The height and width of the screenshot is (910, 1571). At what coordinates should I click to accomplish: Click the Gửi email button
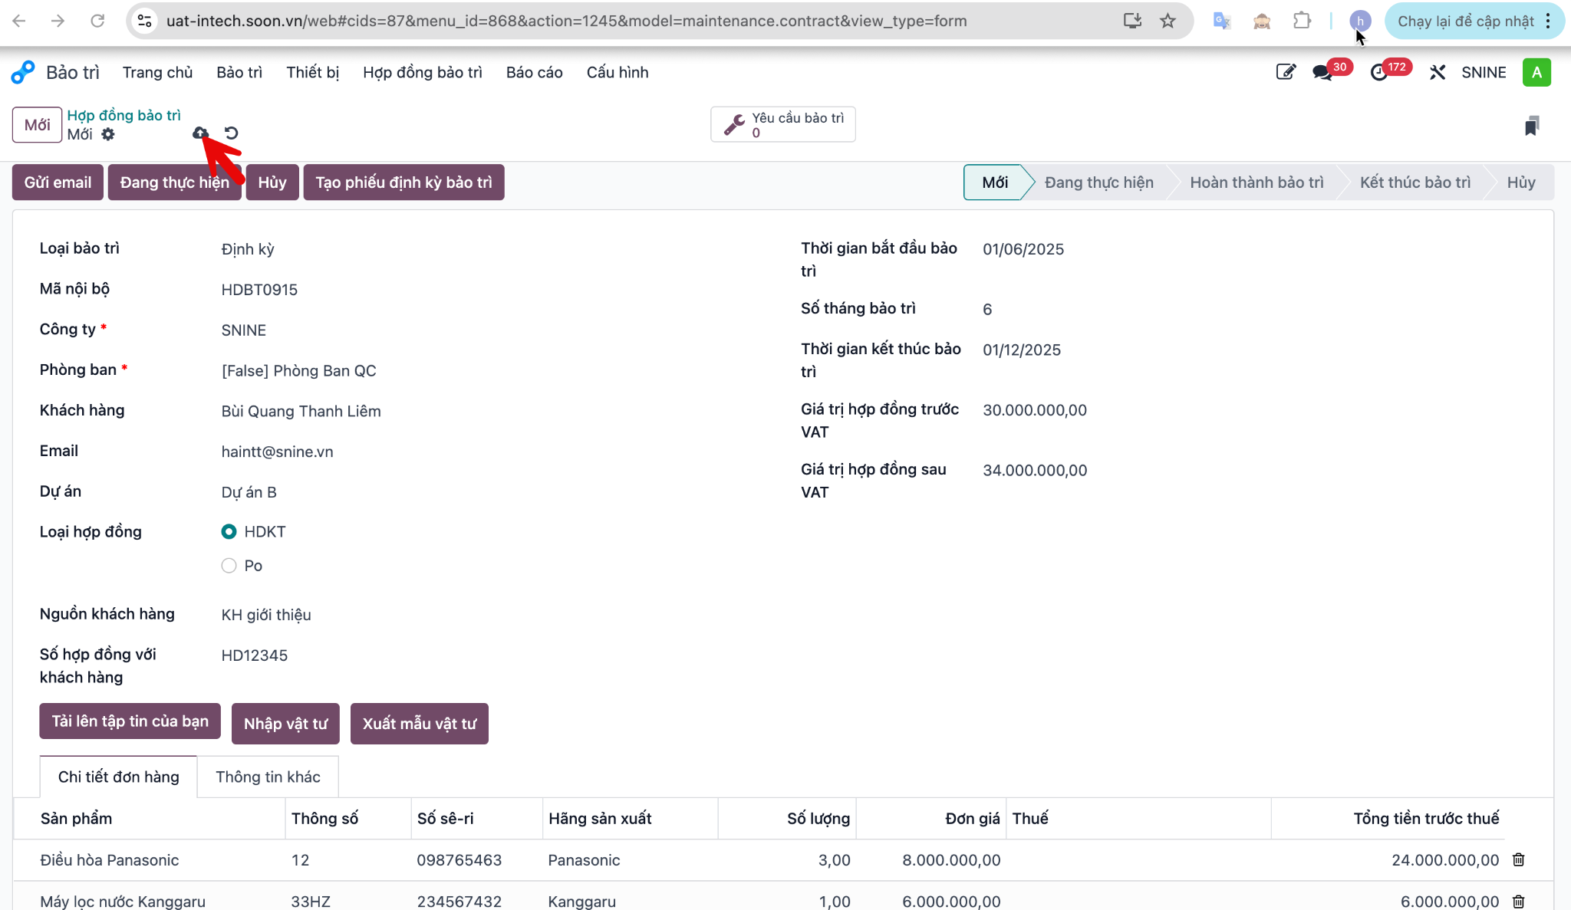click(x=58, y=182)
